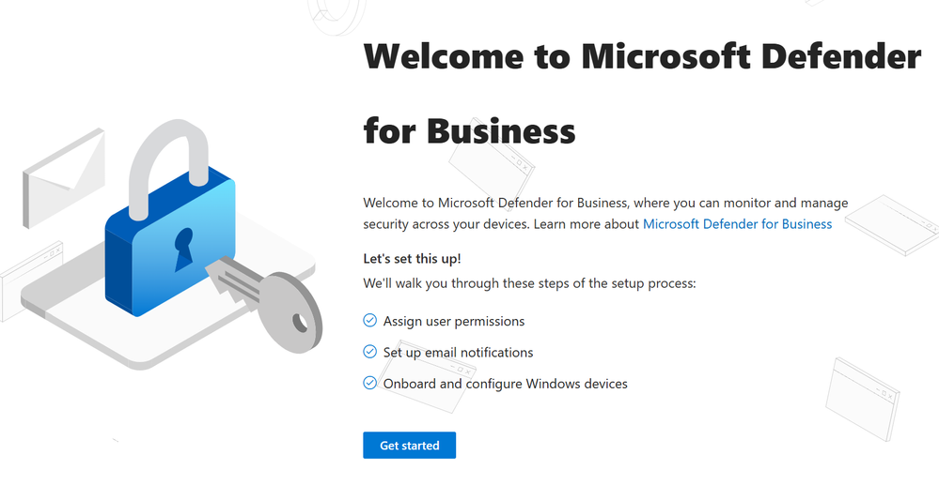Select the Set up email notifications step text
The width and height of the screenshot is (939, 485).
click(458, 352)
